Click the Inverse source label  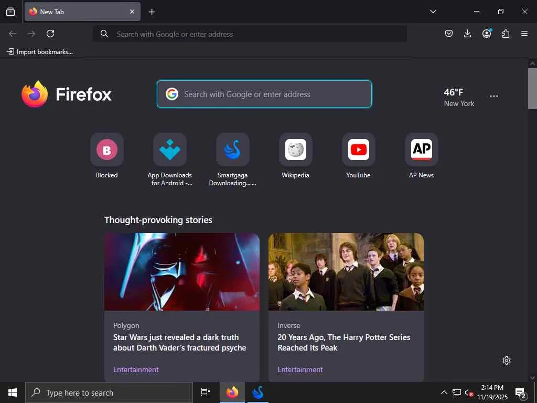[289, 325]
